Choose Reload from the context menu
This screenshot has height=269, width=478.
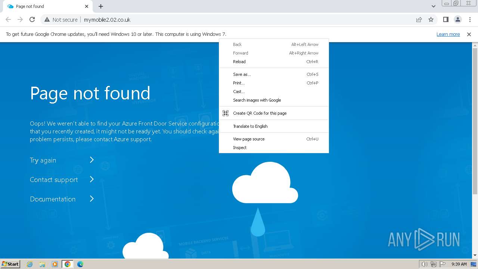click(274, 62)
